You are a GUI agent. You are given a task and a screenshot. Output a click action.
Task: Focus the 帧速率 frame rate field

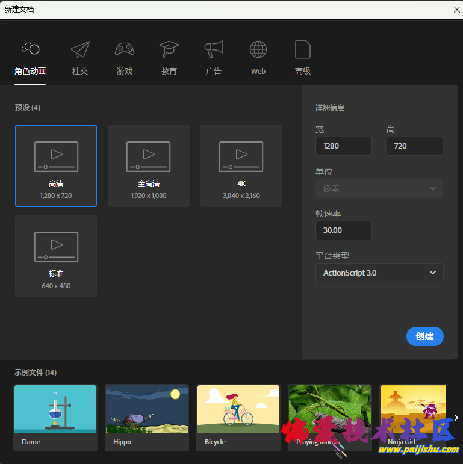pyautogui.click(x=343, y=230)
